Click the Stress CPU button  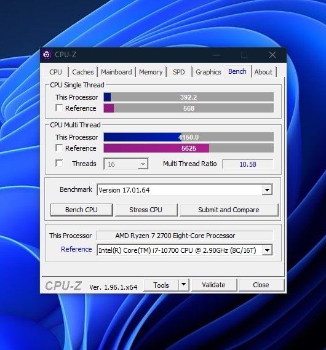coord(146,210)
